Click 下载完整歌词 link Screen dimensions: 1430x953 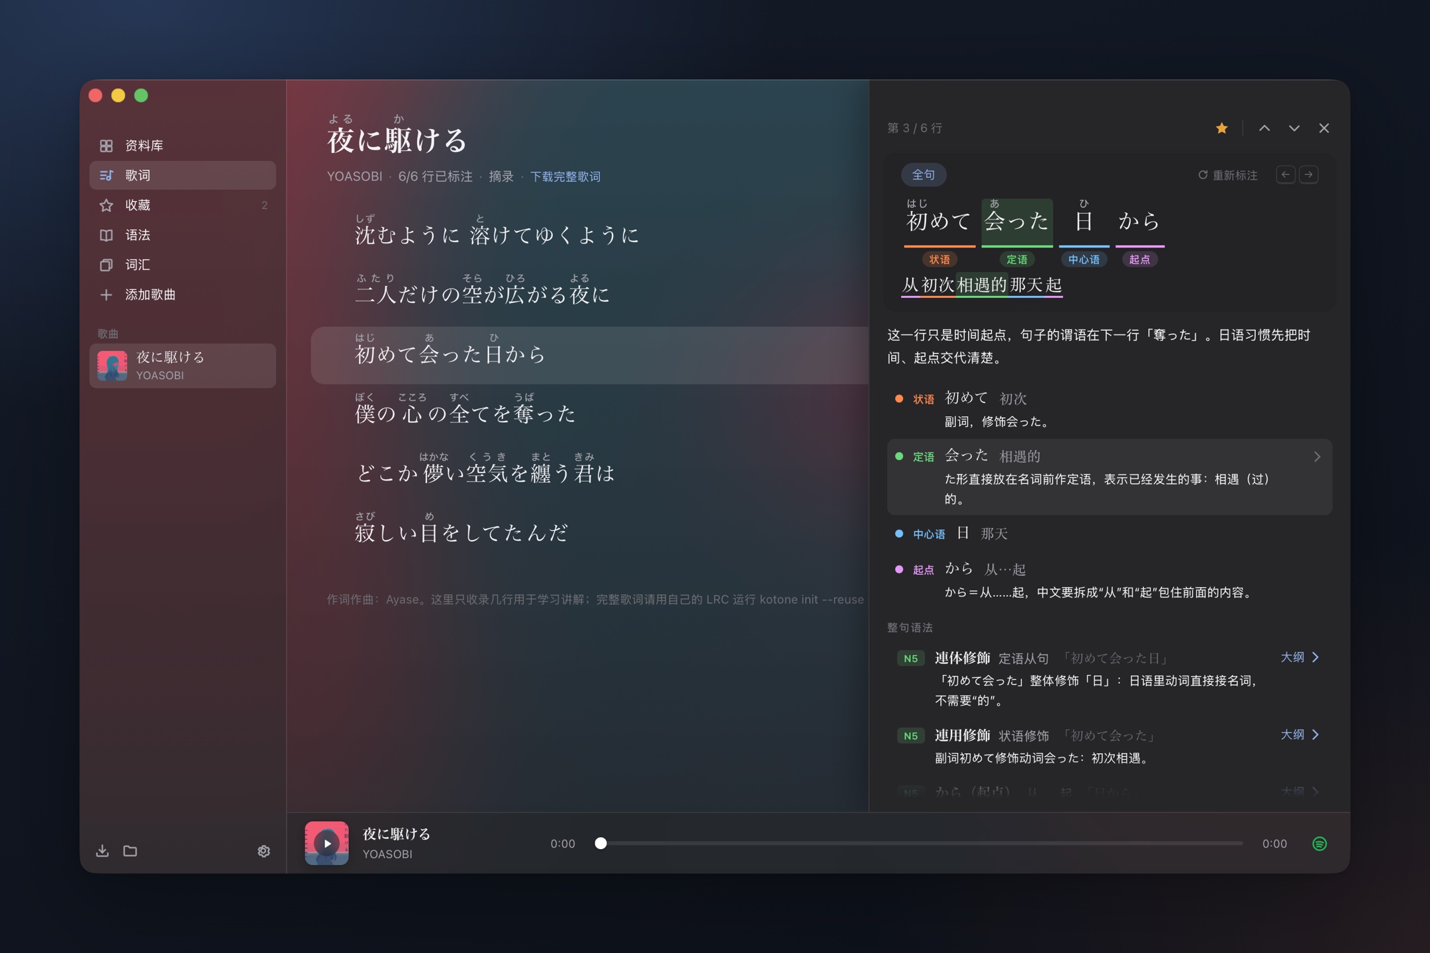click(565, 177)
